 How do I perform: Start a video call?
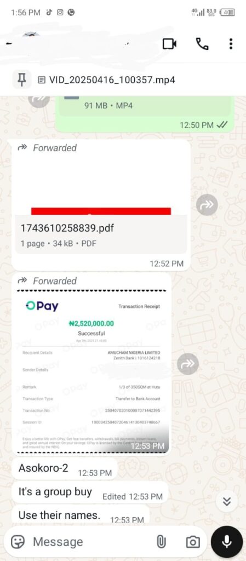(169, 44)
